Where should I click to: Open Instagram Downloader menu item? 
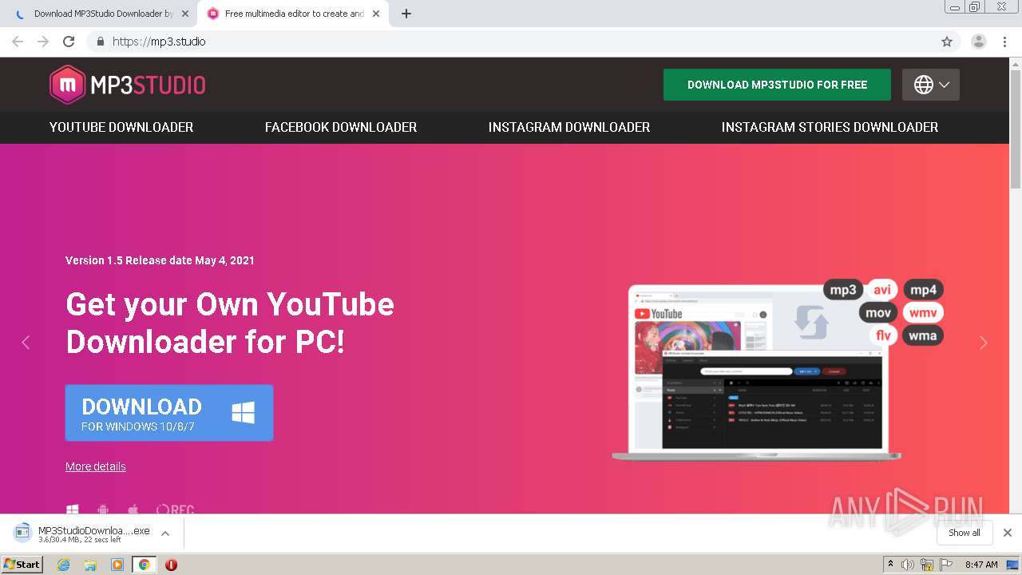coord(569,127)
